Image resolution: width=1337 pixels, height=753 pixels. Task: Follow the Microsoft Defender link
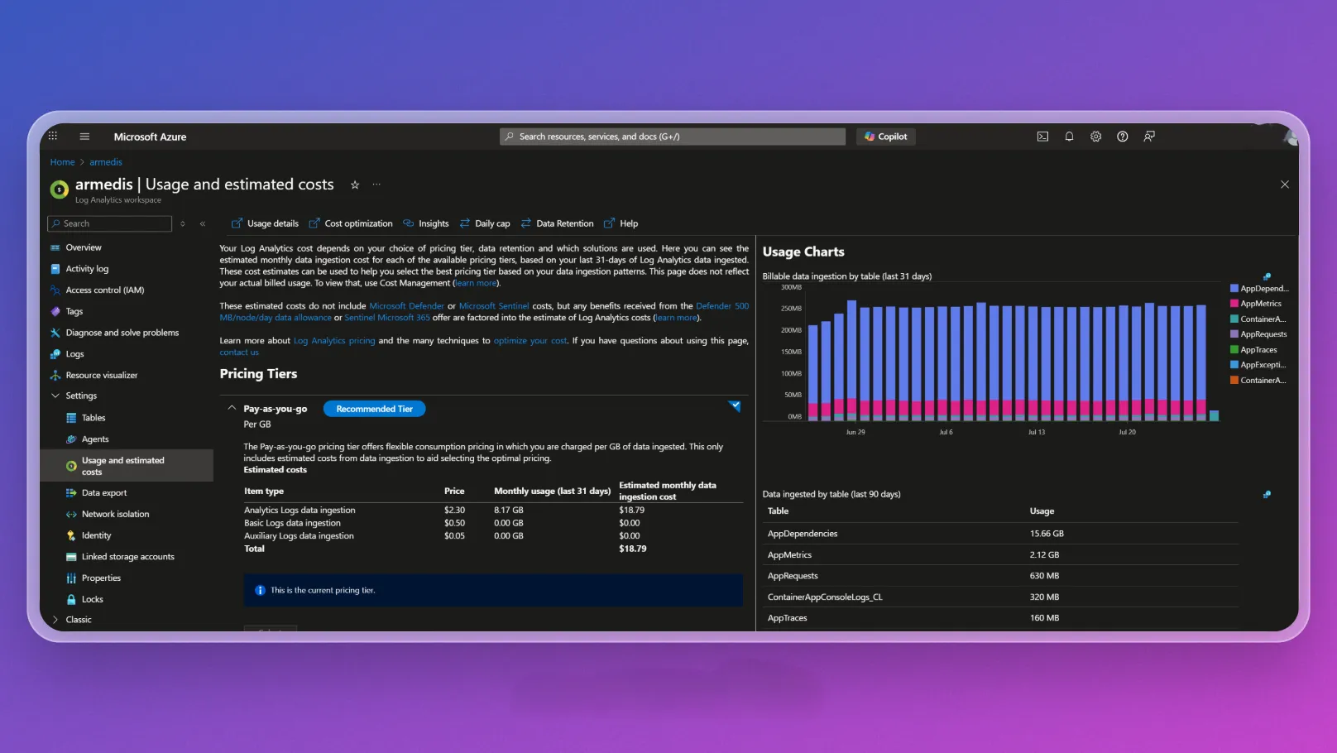click(x=406, y=306)
